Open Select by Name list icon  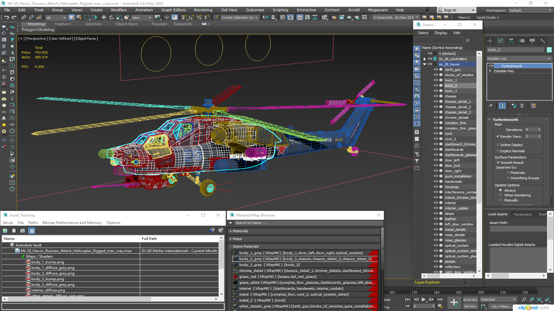click(x=79, y=18)
